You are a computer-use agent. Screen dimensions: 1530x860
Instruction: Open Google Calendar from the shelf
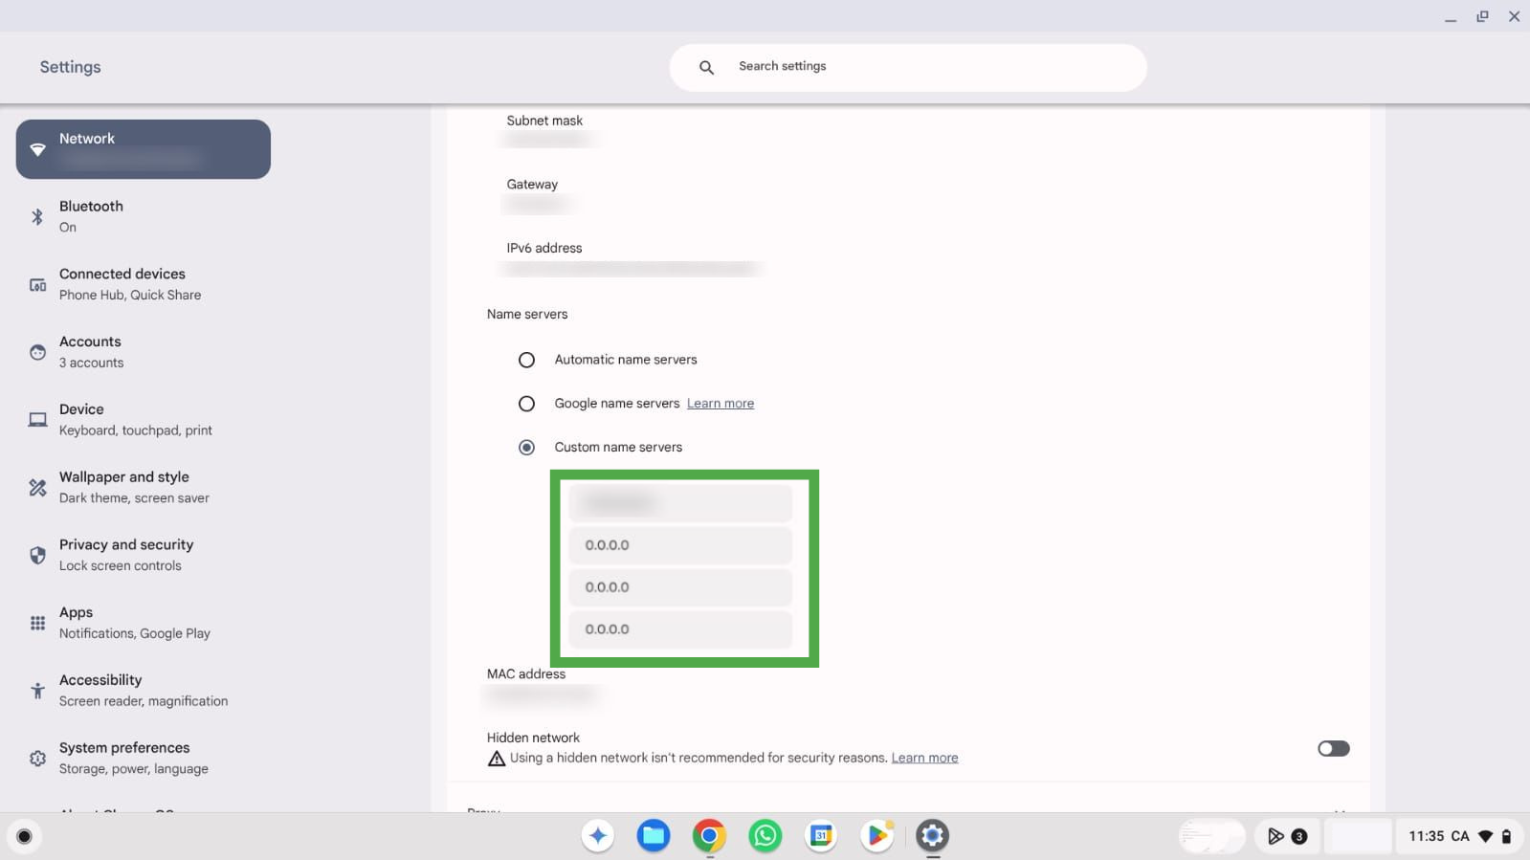pyautogui.click(x=821, y=836)
